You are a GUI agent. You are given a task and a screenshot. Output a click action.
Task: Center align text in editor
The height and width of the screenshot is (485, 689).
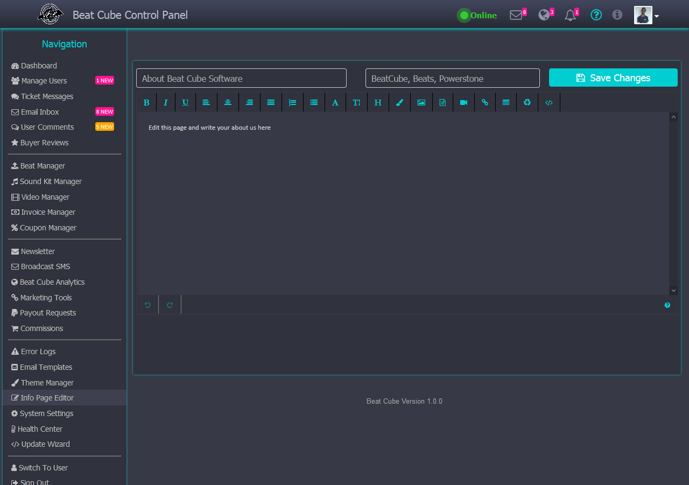click(228, 102)
